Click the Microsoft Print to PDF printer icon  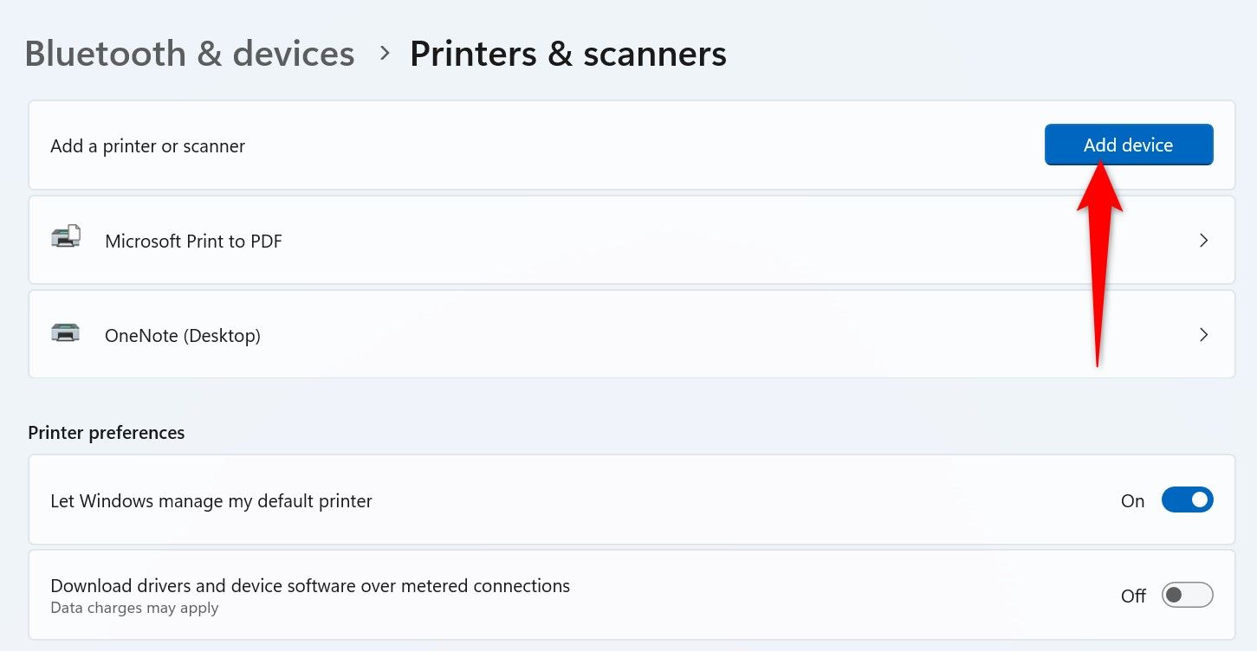[66, 237]
